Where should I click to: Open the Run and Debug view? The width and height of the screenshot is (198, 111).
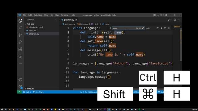tap(20, 42)
